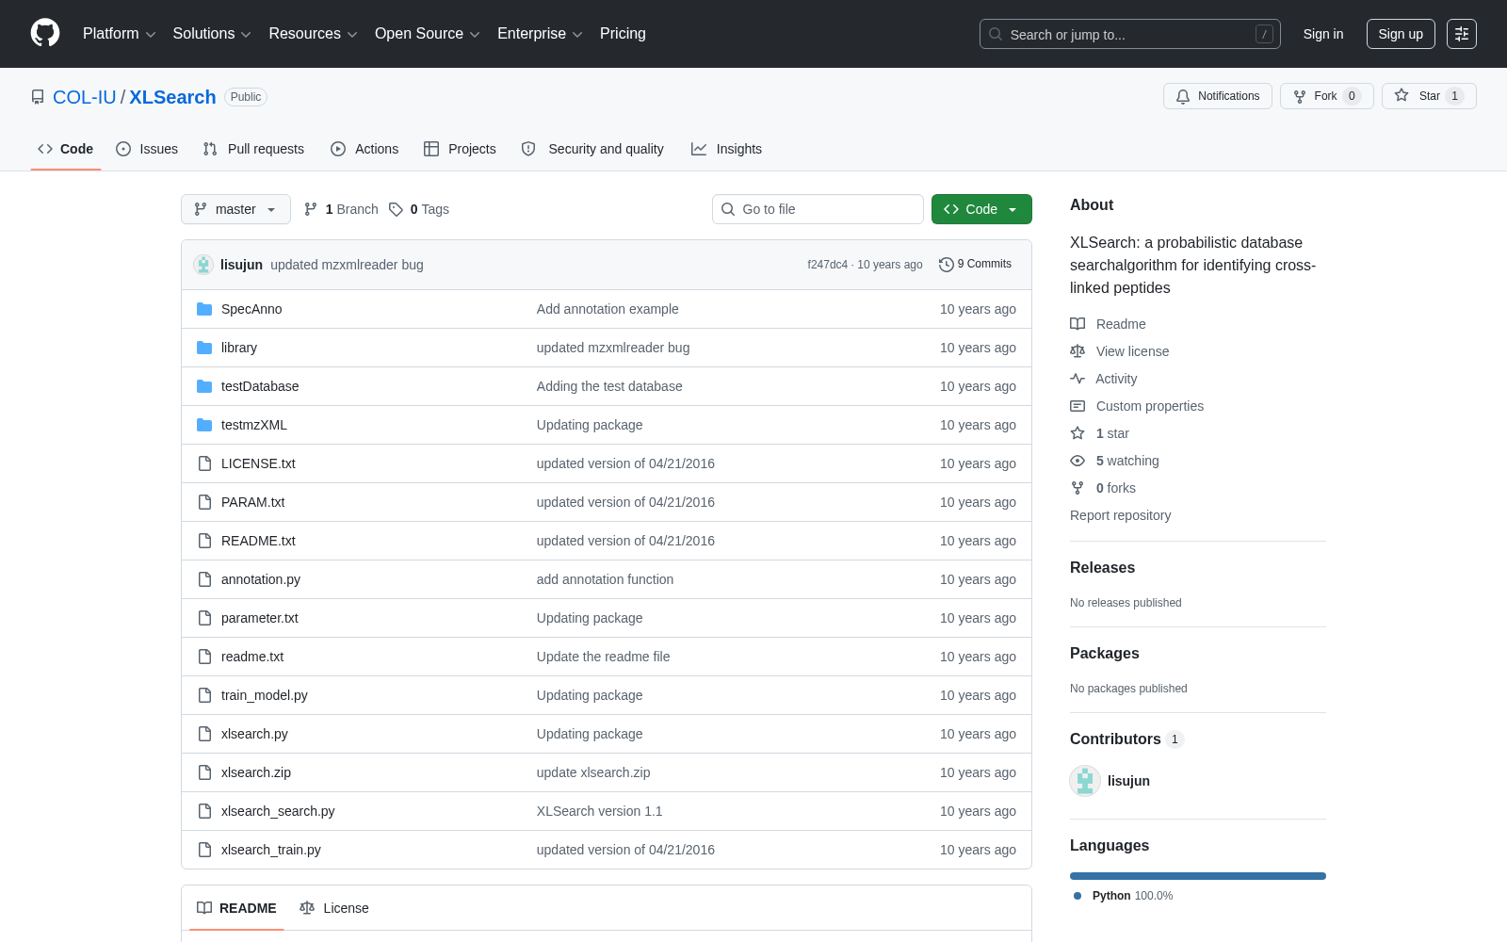Switch to the Pull requests tab
Viewport: 1507px width, 942px height.
[253, 149]
